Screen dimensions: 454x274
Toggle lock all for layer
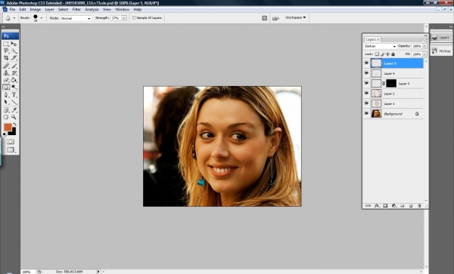pyautogui.click(x=393, y=54)
